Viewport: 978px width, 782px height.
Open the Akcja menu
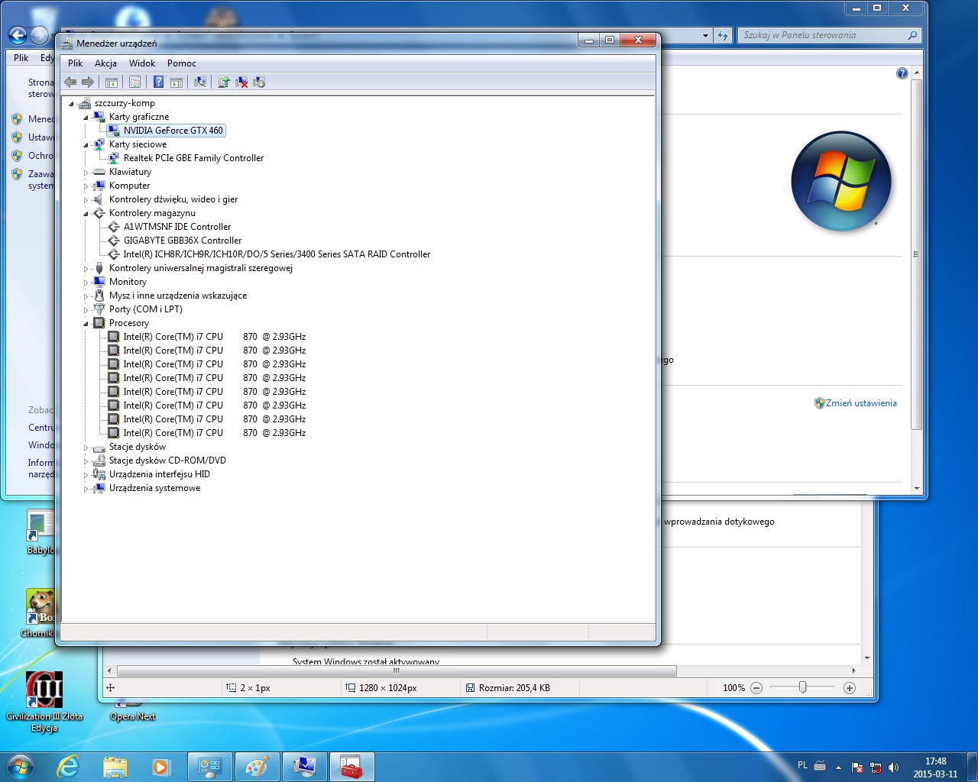[105, 63]
